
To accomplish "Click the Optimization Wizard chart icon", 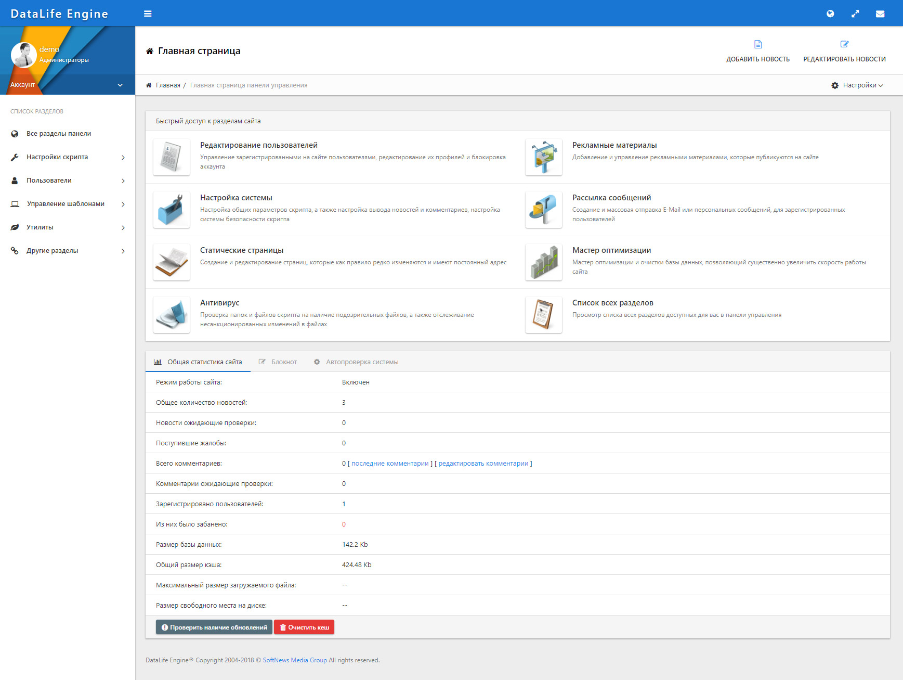I will click(x=544, y=262).
